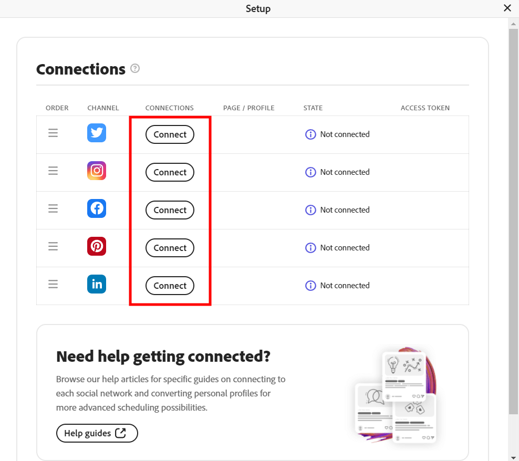Click the reorder handle in the Instagram row
The image size is (519, 461).
click(53, 171)
